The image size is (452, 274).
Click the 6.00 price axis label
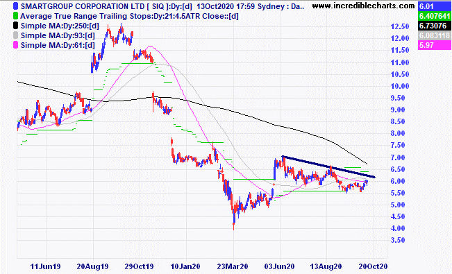point(398,181)
